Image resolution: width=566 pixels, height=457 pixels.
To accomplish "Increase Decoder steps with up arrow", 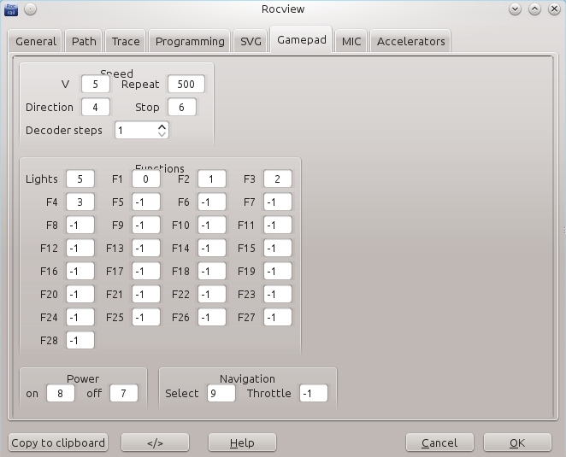I will pos(162,126).
